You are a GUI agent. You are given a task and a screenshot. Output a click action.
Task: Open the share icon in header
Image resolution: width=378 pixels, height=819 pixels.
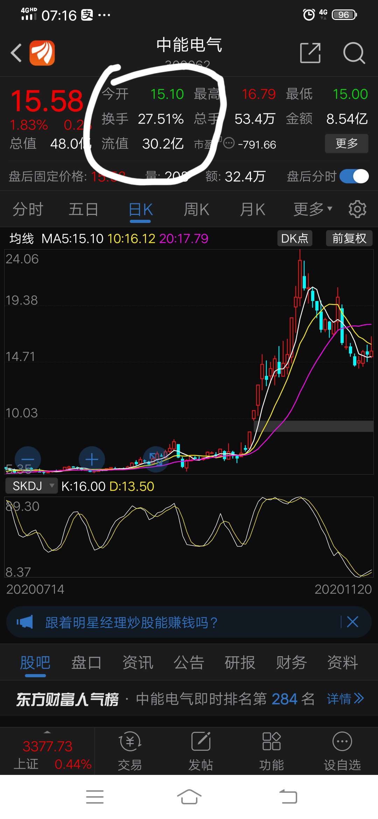pos(310,53)
